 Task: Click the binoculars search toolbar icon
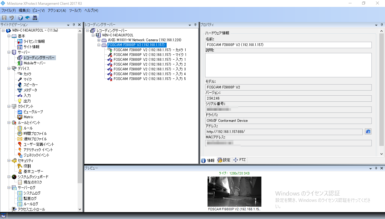35,18
